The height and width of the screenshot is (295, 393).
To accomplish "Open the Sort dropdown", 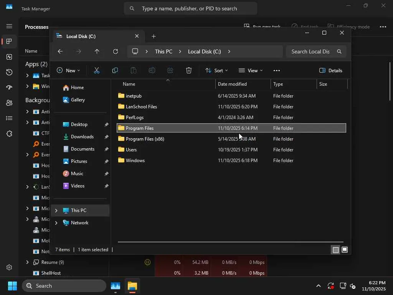I will pyautogui.click(x=216, y=71).
